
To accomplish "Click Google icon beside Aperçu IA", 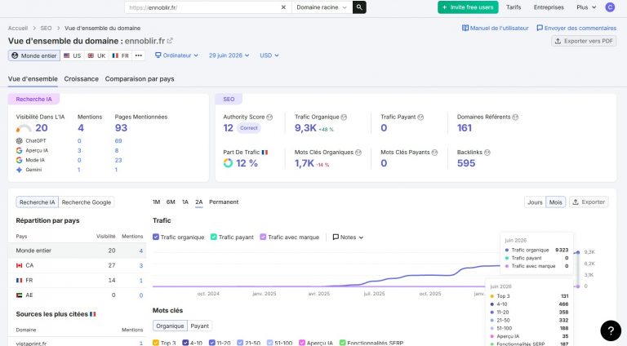I will (x=20, y=150).
